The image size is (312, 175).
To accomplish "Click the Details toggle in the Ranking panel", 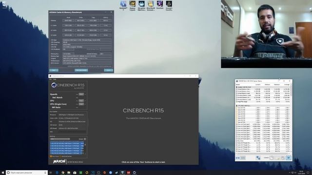I will click(85, 139).
